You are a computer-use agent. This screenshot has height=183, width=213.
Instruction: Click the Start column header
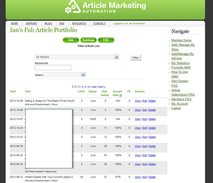13,91
